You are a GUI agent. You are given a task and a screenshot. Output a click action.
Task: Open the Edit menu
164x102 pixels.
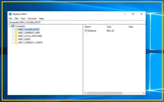16,18
